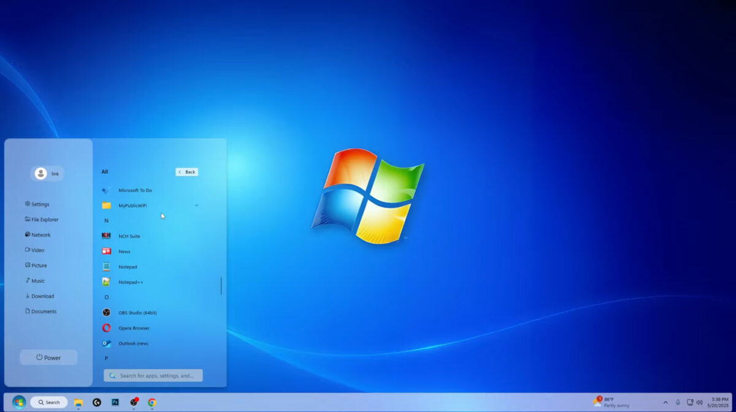Screen dimensions: 736x412
Task: Click the Back button above the app list
Action: point(187,171)
